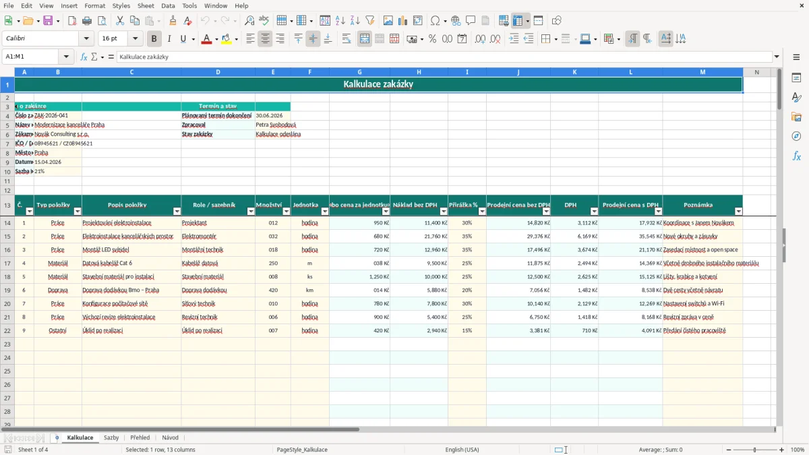Image resolution: width=809 pixels, height=455 pixels.
Task: Open the Navigator in the sidebar
Action: point(796,136)
